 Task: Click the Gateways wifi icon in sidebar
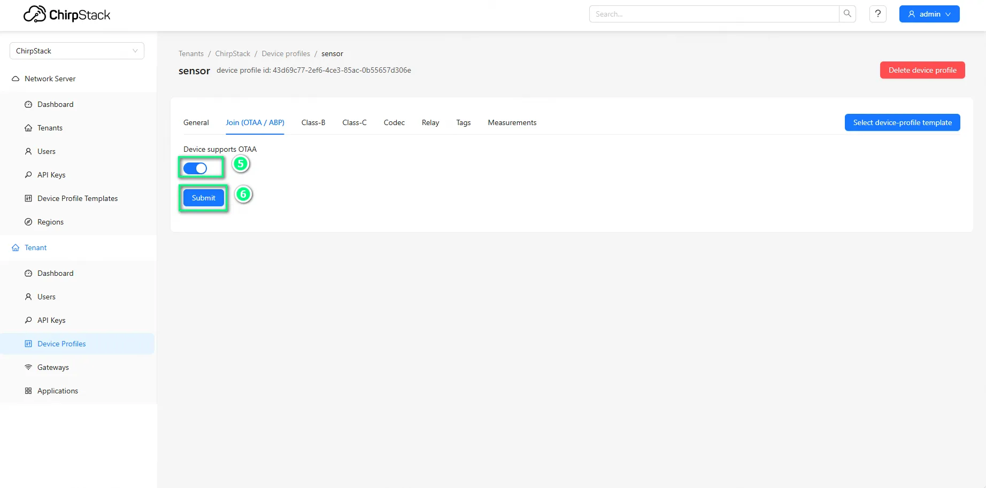coord(28,367)
